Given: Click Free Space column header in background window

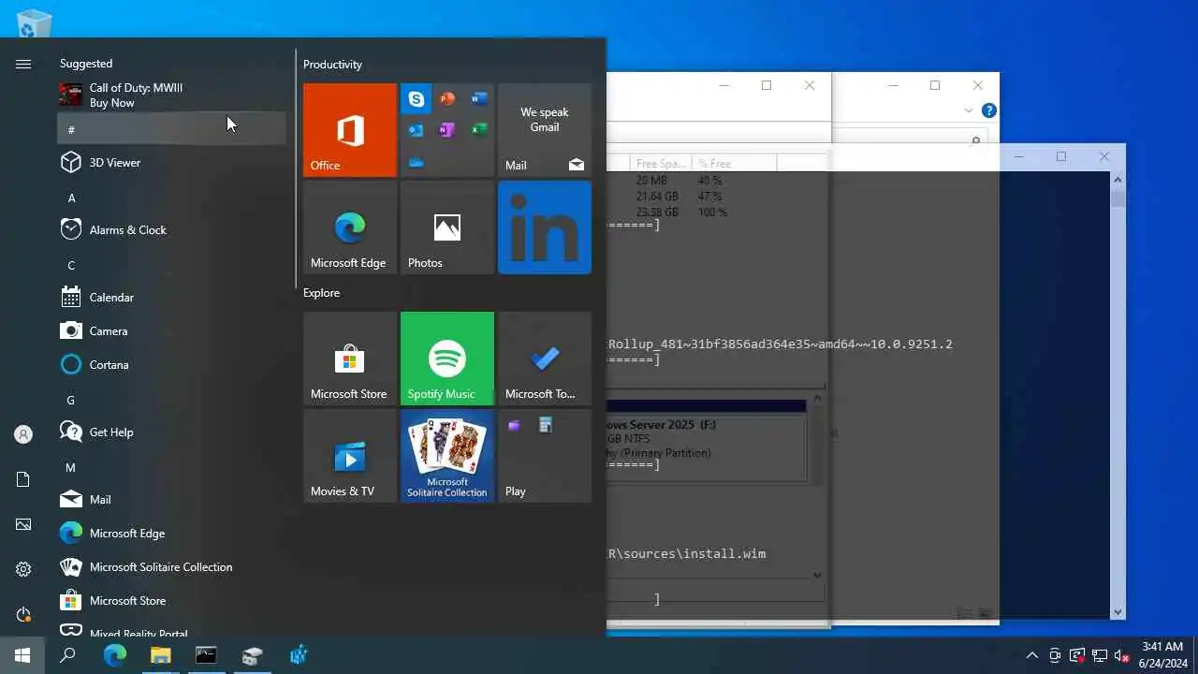Looking at the screenshot, I should (659, 163).
